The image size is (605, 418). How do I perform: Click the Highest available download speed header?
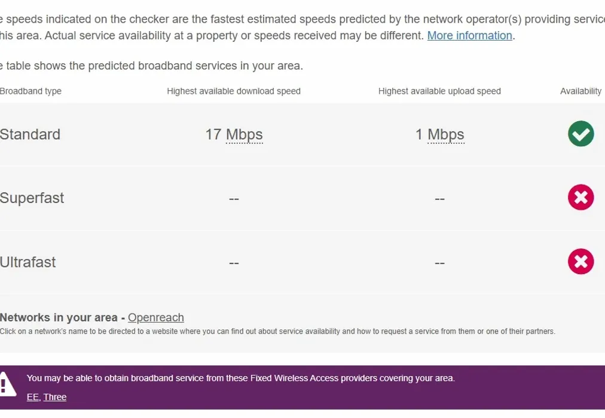click(x=234, y=91)
